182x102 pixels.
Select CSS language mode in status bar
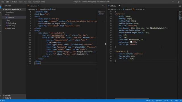[176, 101]
